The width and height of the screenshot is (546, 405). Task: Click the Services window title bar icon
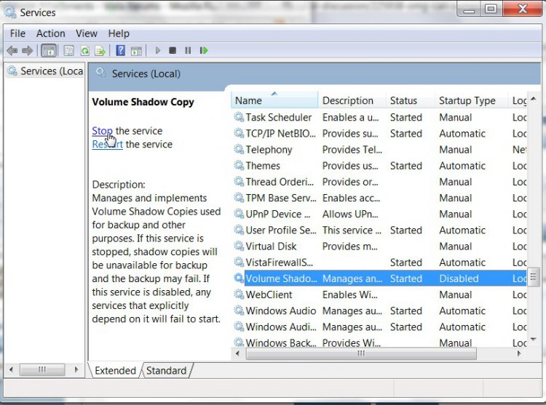9,12
